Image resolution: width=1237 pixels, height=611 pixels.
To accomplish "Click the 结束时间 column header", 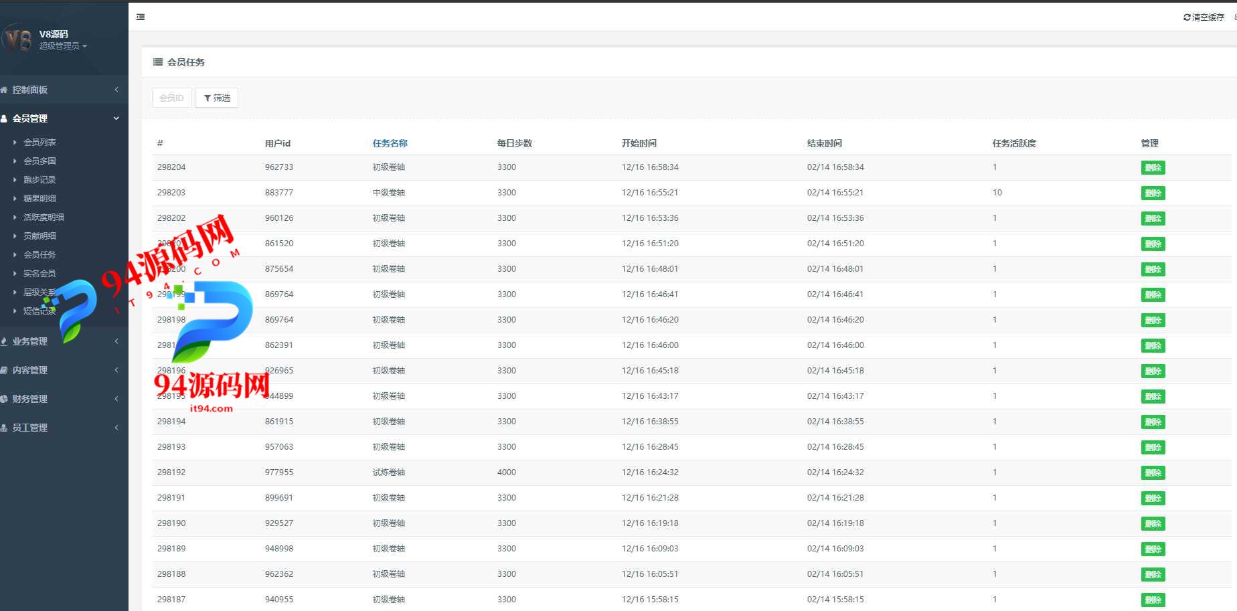I will pos(825,143).
